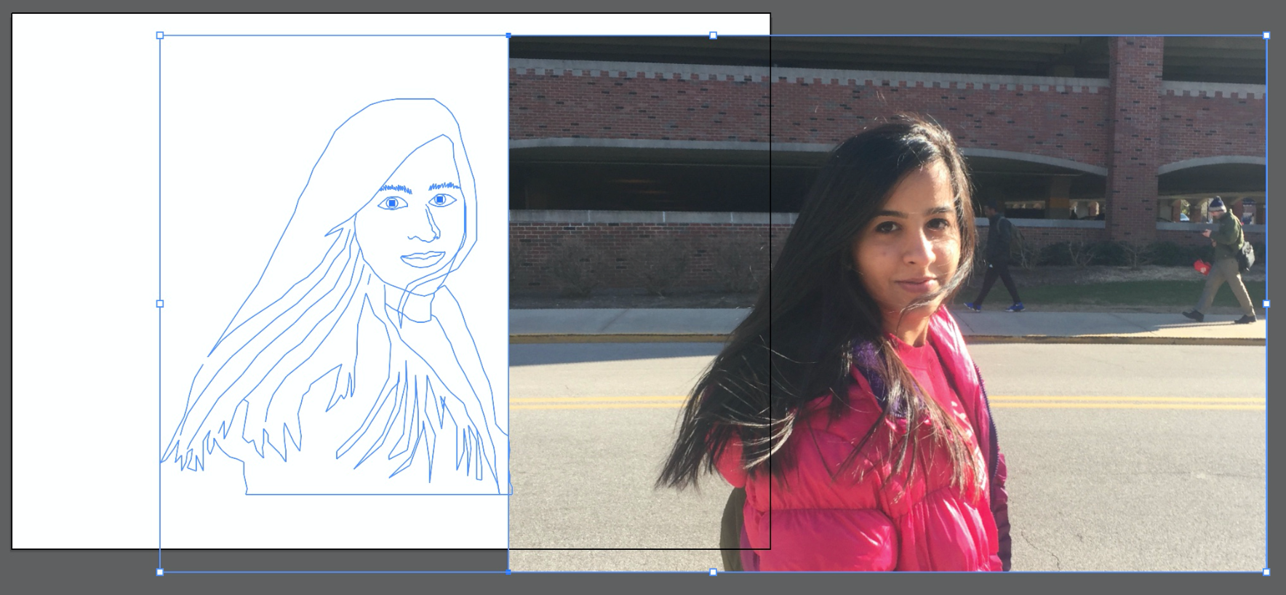
Task: Click the middle-left selection bounding box handle
Action: pyautogui.click(x=160, y=303)
